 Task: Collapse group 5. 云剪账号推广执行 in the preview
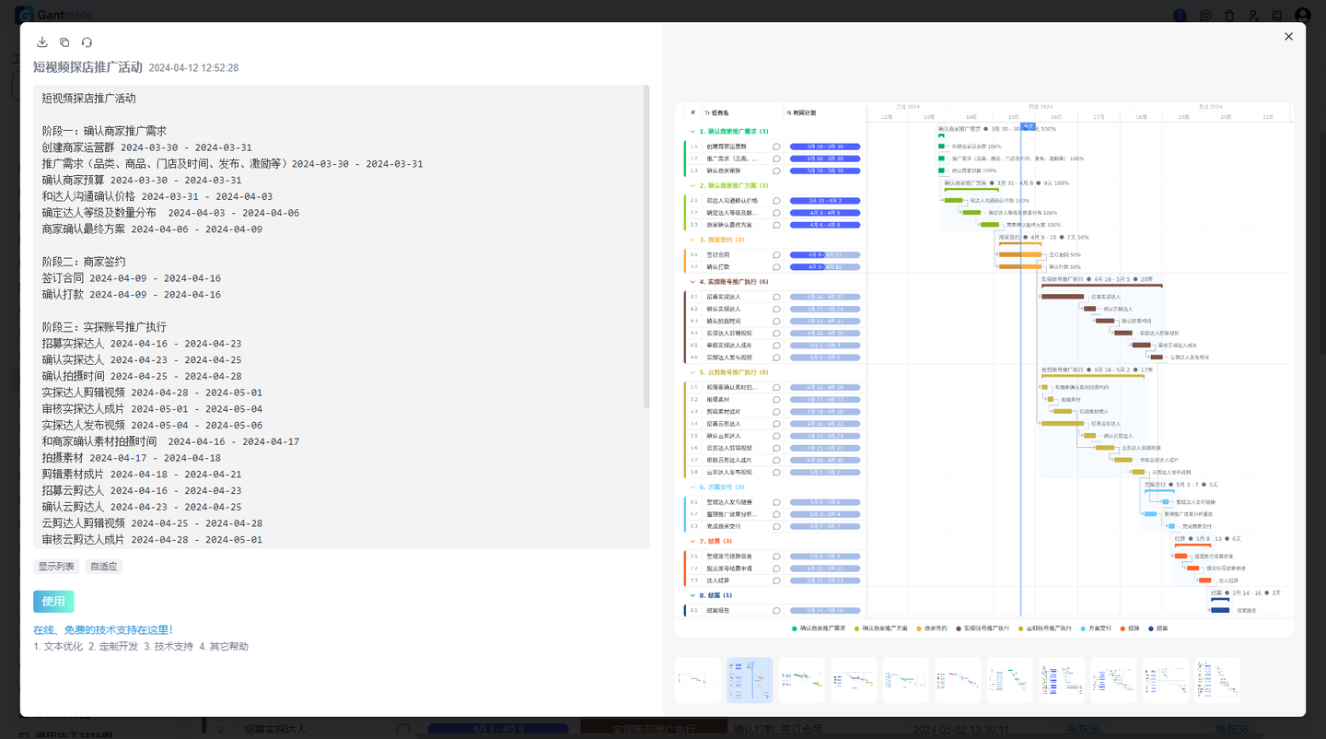(x=692, y=372)
